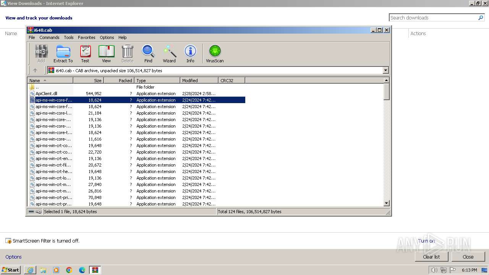
Task: Open the Options menu in WinRAR
Action: (107, 37)
